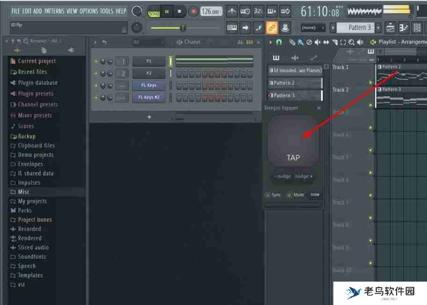Toggle Channel rack graph editor icon

240,42
